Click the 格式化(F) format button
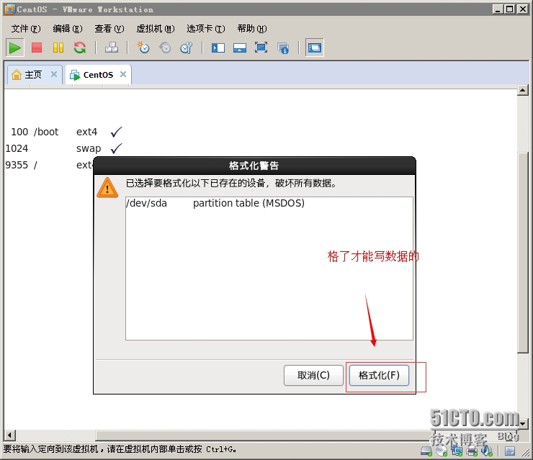 (379, 375)
